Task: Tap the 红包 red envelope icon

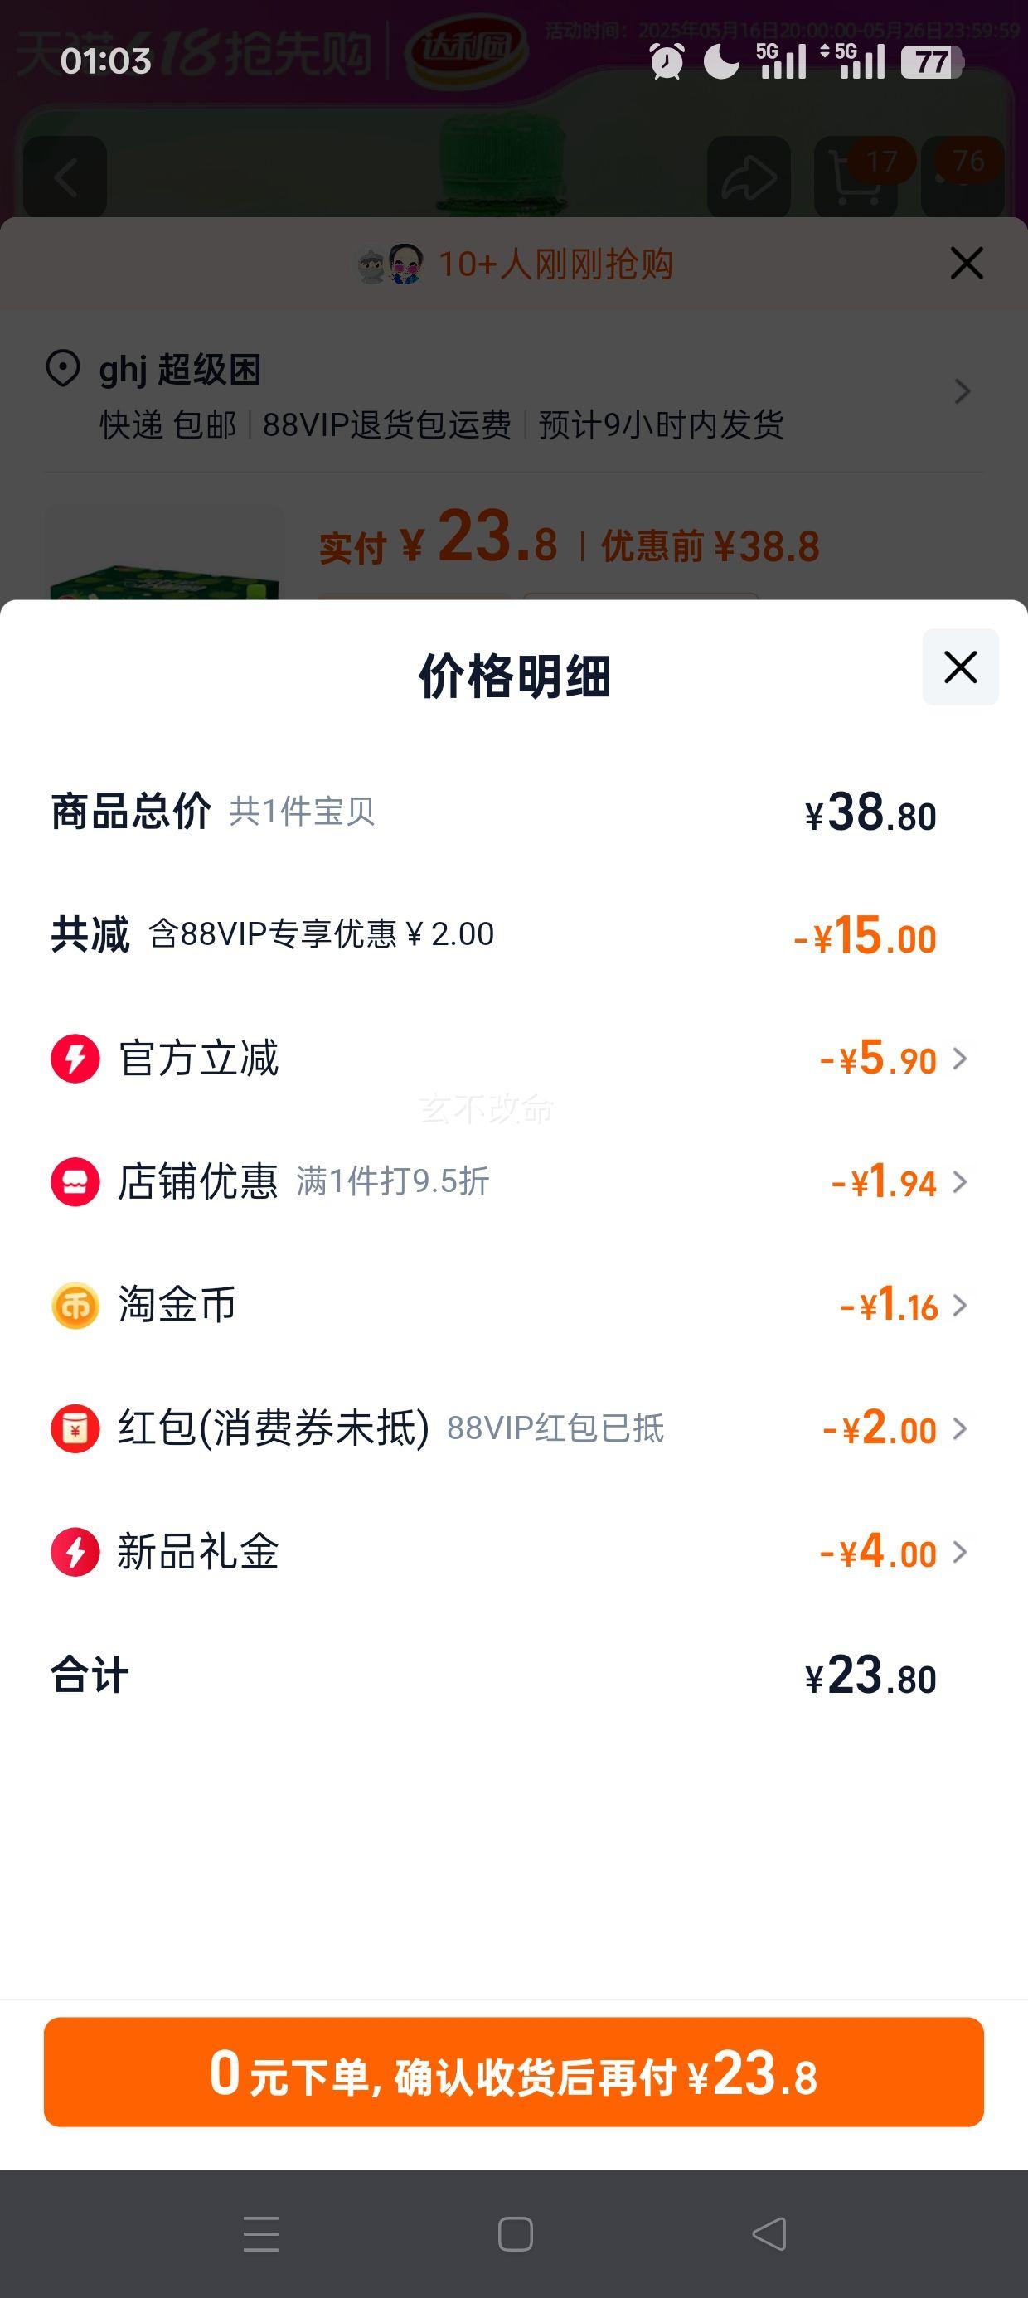Action: coord(75,1428)
